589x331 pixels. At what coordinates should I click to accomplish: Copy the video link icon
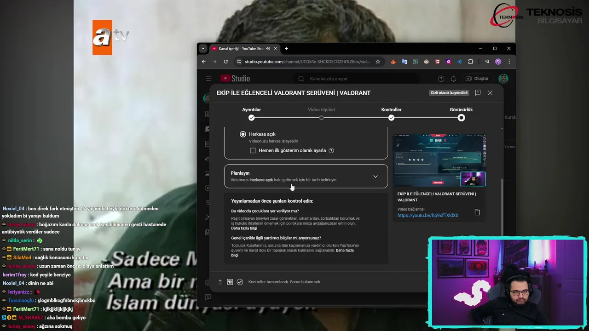pos(477,212)
